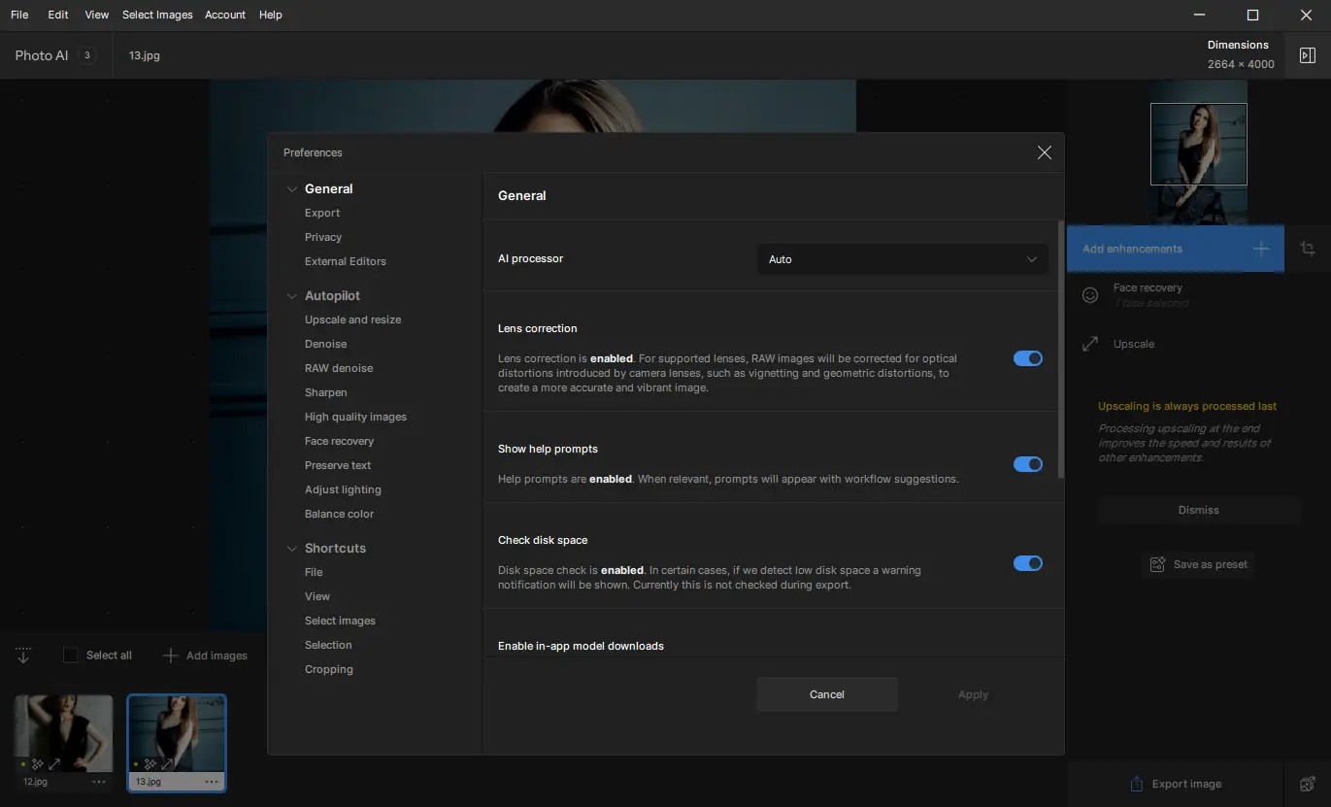Click the Dismiss button
Viewport: 1331px width, 807px height.
pyautogui.click(x=1199, y=510)
